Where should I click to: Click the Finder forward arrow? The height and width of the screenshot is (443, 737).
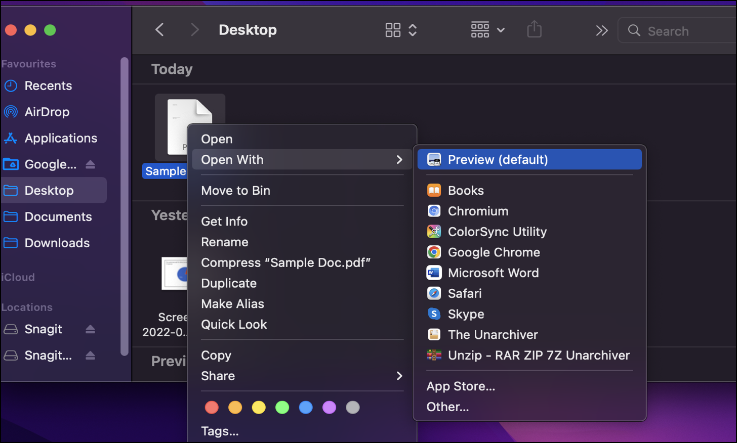tap(194, 30)
